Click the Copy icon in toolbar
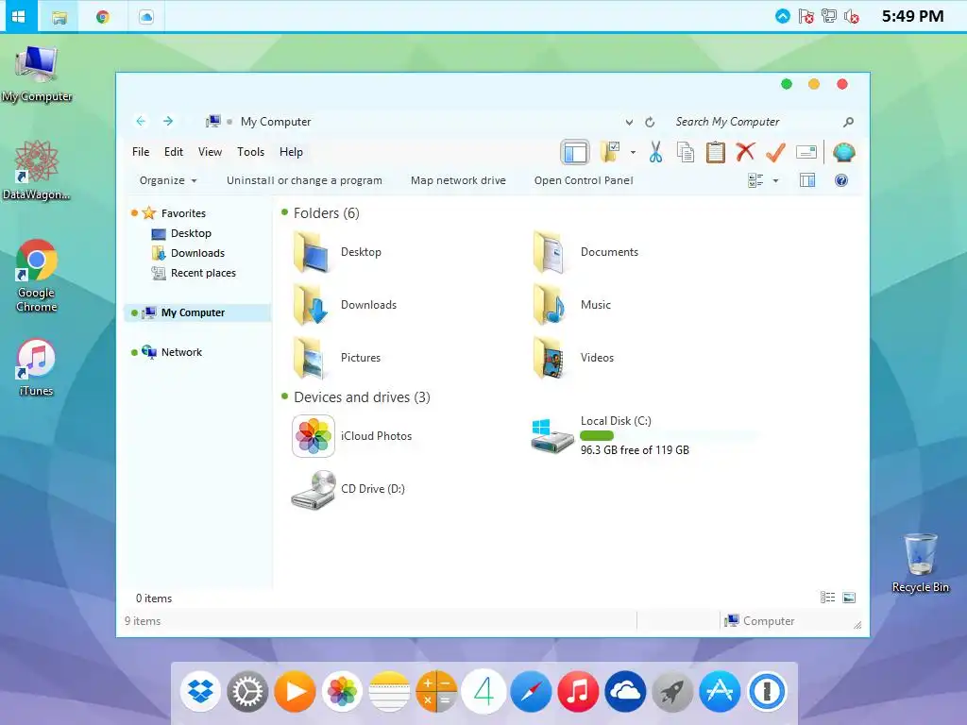Screen dimensions: 967x725 (x=686, y=152)
